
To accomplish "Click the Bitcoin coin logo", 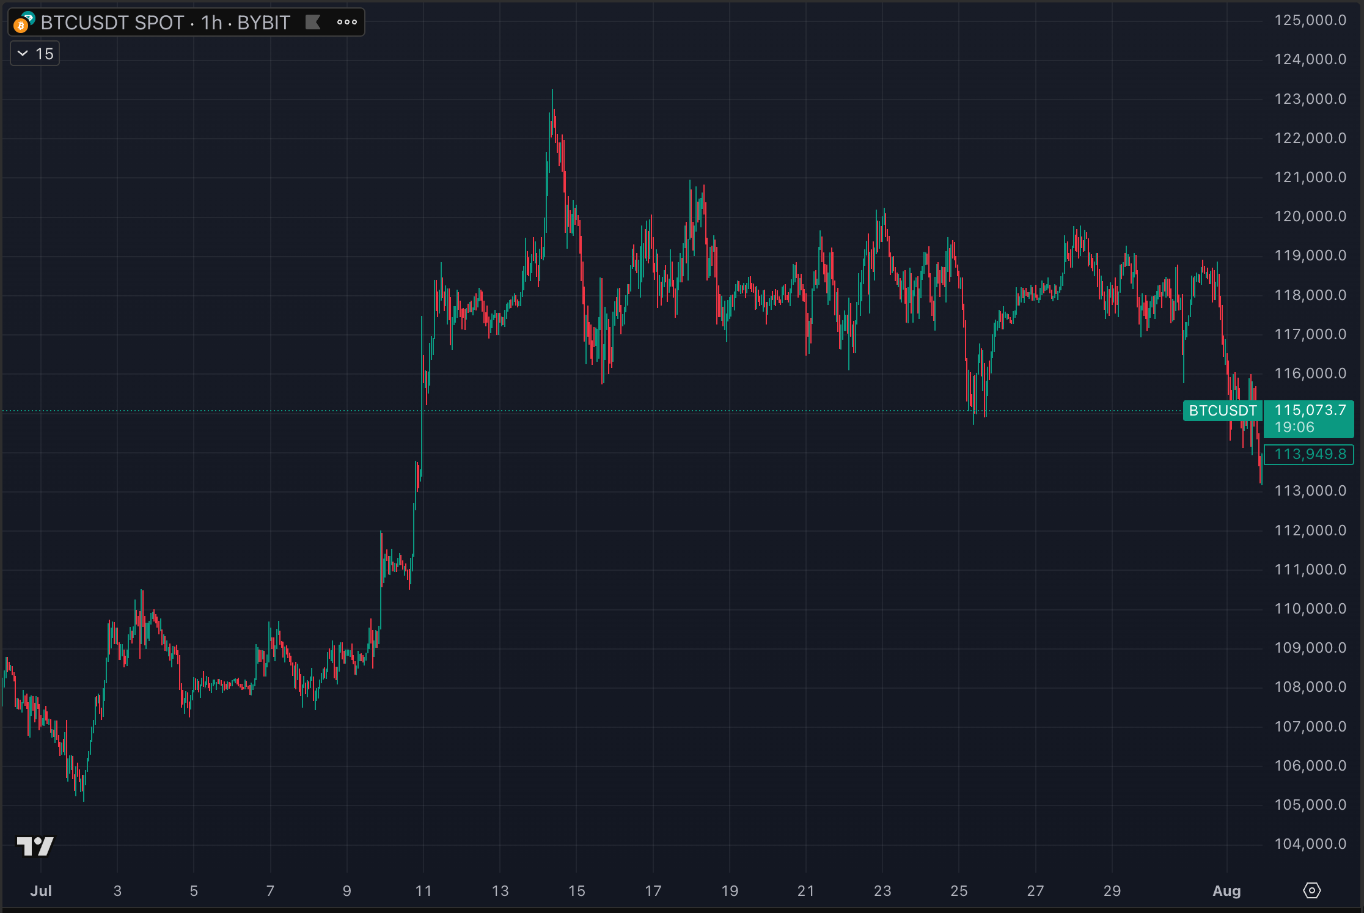I will tap(21, 26).
